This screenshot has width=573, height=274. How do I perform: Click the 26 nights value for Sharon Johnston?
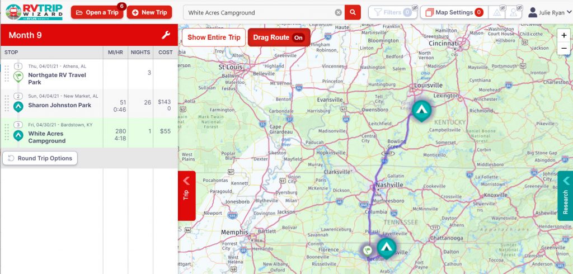click(x=147, y=102)
